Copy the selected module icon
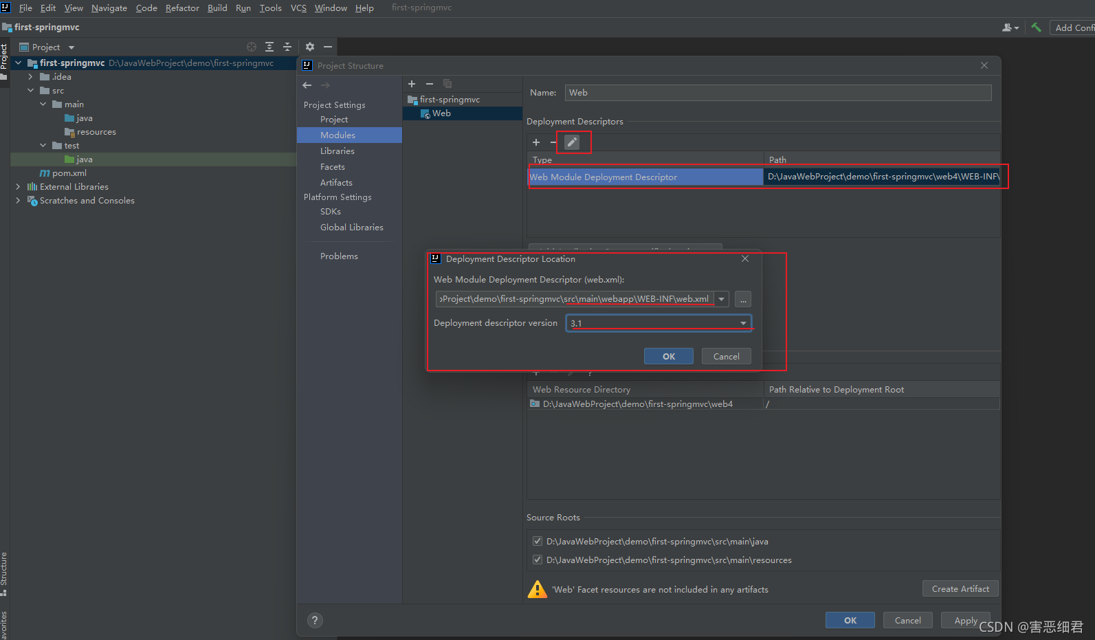Screen dimensions: 1095x640 pyautogui.click(x=447, y=84)
